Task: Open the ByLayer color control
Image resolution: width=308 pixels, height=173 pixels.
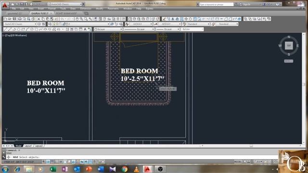Action: [x=108, y=29]
